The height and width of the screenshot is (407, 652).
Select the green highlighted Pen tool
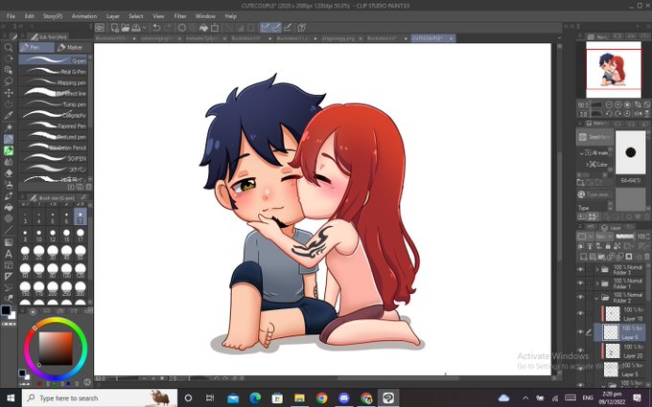pos(8,150)
